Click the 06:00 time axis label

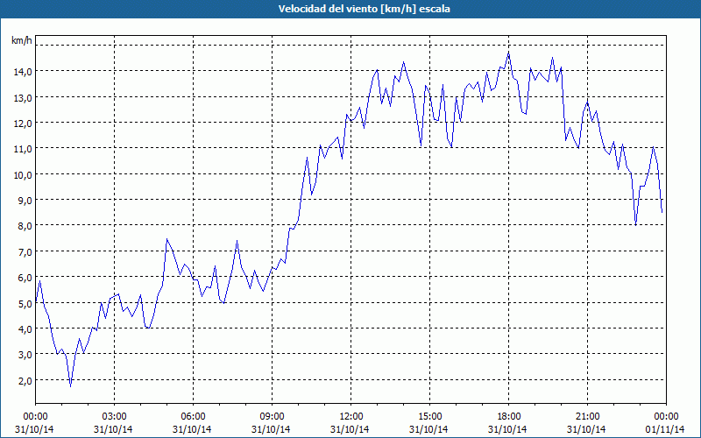click(x=193, y=417)
